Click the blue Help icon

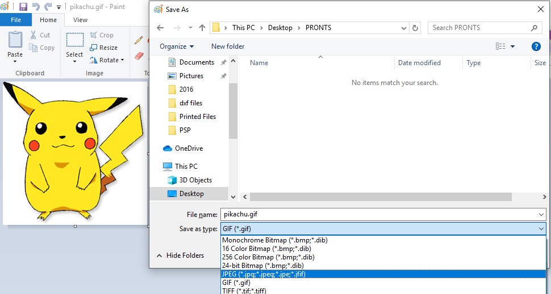coord(536,46)
